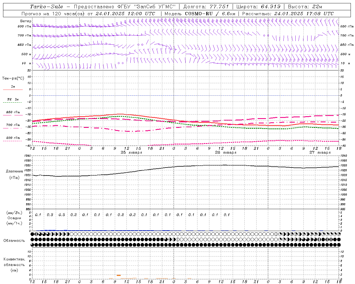Screen dimensions: 355x284
Task: Click the 25 января date label
Action: 131,153
